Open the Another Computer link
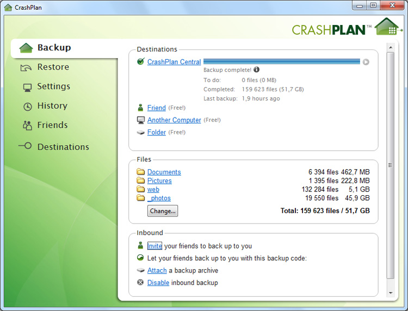The height and width of the screenshot is (311, 408). 174,120
